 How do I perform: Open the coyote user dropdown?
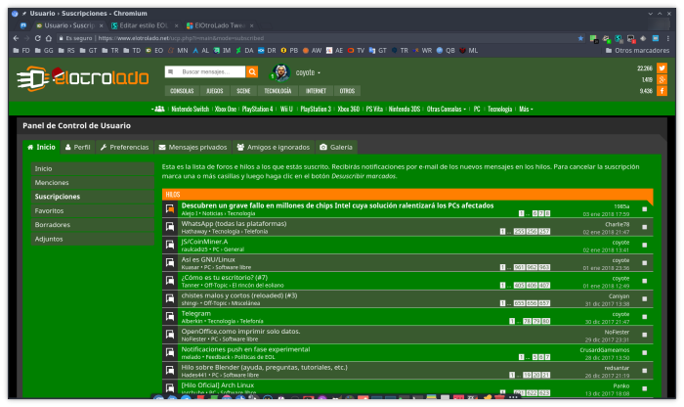tap(308, 72)
